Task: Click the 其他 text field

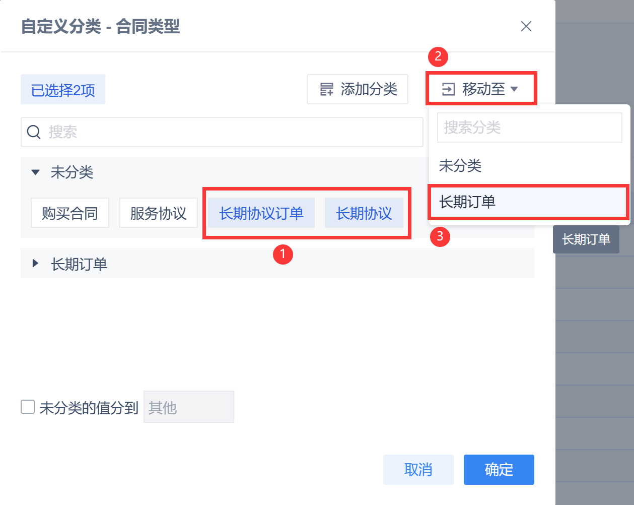Action: [x=189, y=407]
